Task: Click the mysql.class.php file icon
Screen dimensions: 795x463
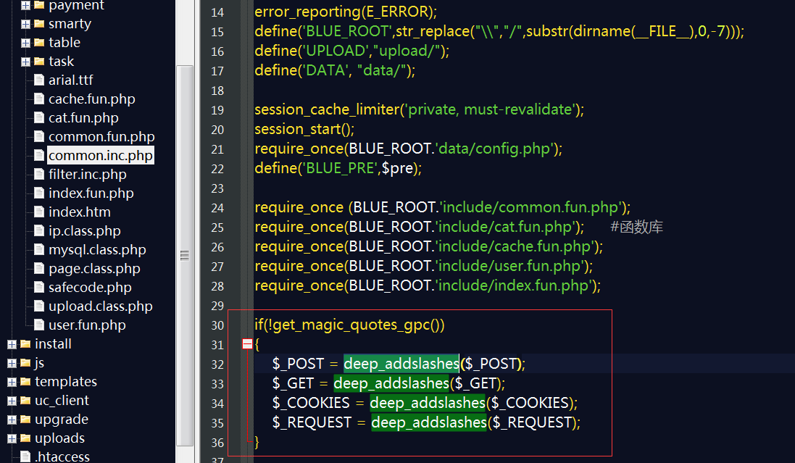Action: click(39, 249)
